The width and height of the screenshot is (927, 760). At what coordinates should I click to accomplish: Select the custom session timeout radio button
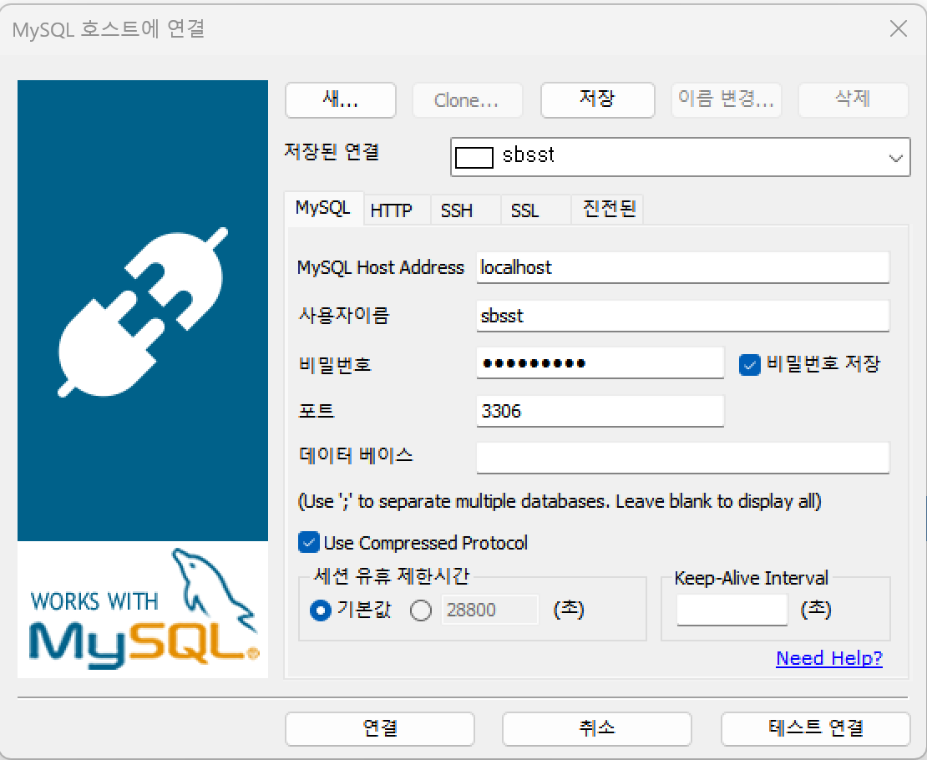(x=421, y=611)
